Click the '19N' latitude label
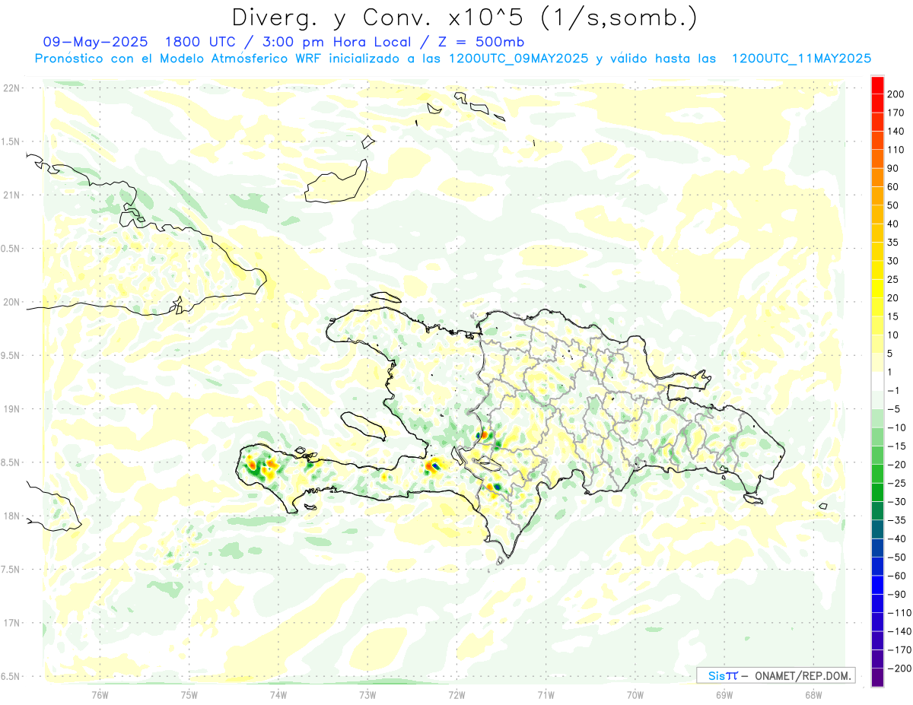This screenshot has height=705, width=913. point(11,409)
